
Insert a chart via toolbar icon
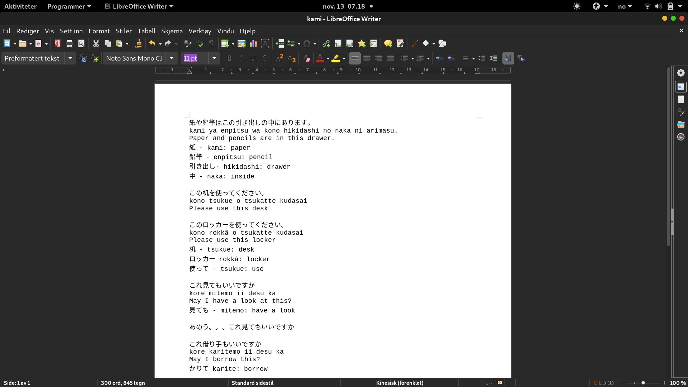pos(253,44)
